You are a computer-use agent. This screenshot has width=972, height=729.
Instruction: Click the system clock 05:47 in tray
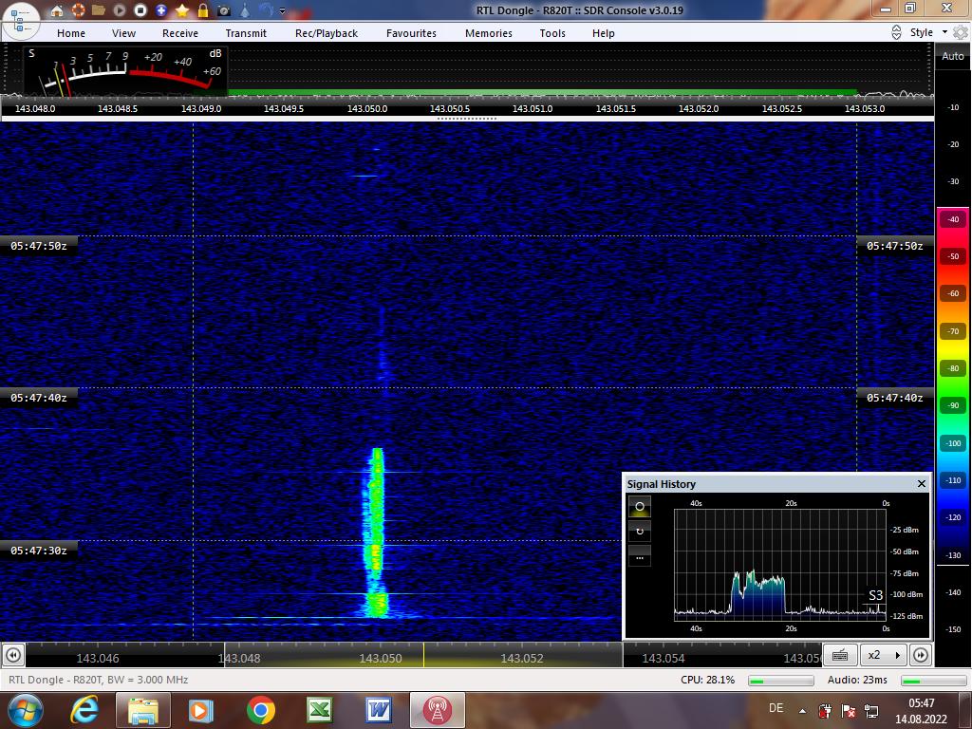[x=921, y=703]
